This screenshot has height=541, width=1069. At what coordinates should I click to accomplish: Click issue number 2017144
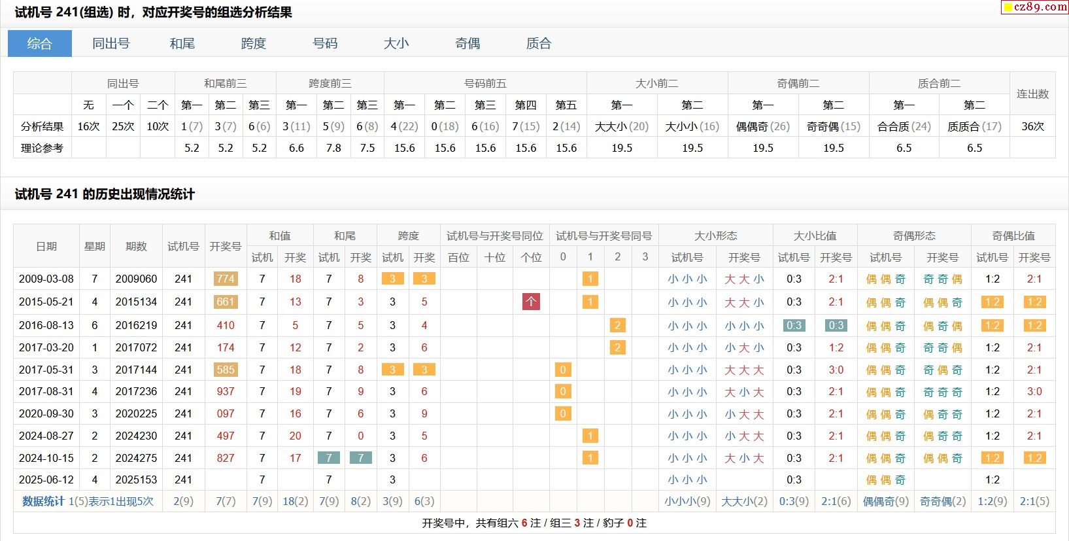[x=137, y=370]
